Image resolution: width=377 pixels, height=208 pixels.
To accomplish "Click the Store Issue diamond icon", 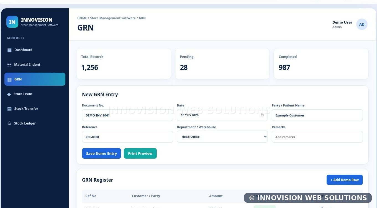I will [9, 94].
